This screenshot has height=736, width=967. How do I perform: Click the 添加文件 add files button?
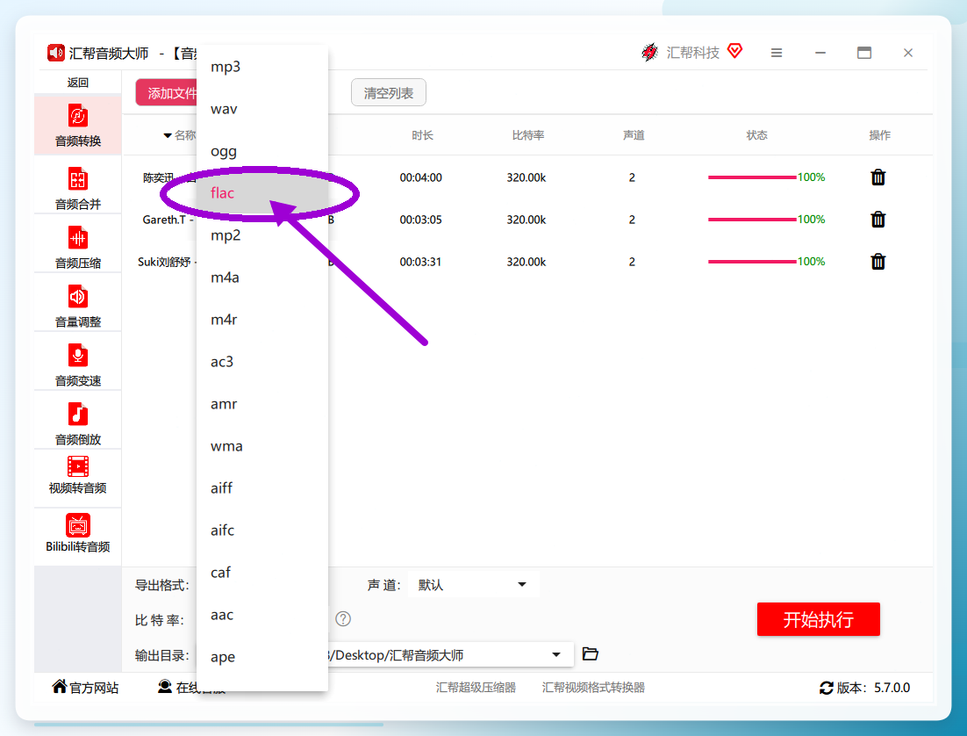click(167, 92)
